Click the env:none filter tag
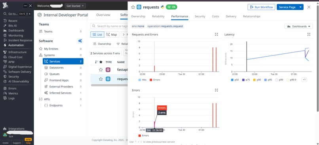 pos(138,26)
